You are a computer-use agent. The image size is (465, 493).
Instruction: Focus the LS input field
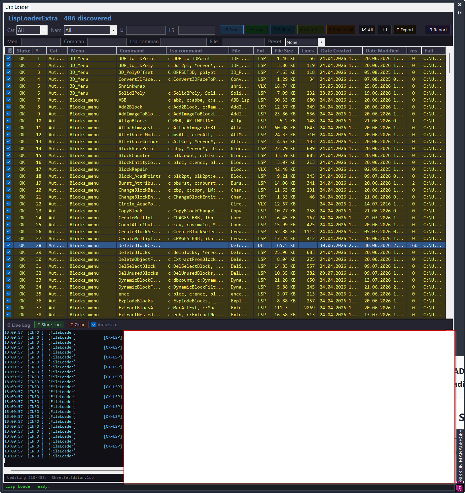pos(197,30)
